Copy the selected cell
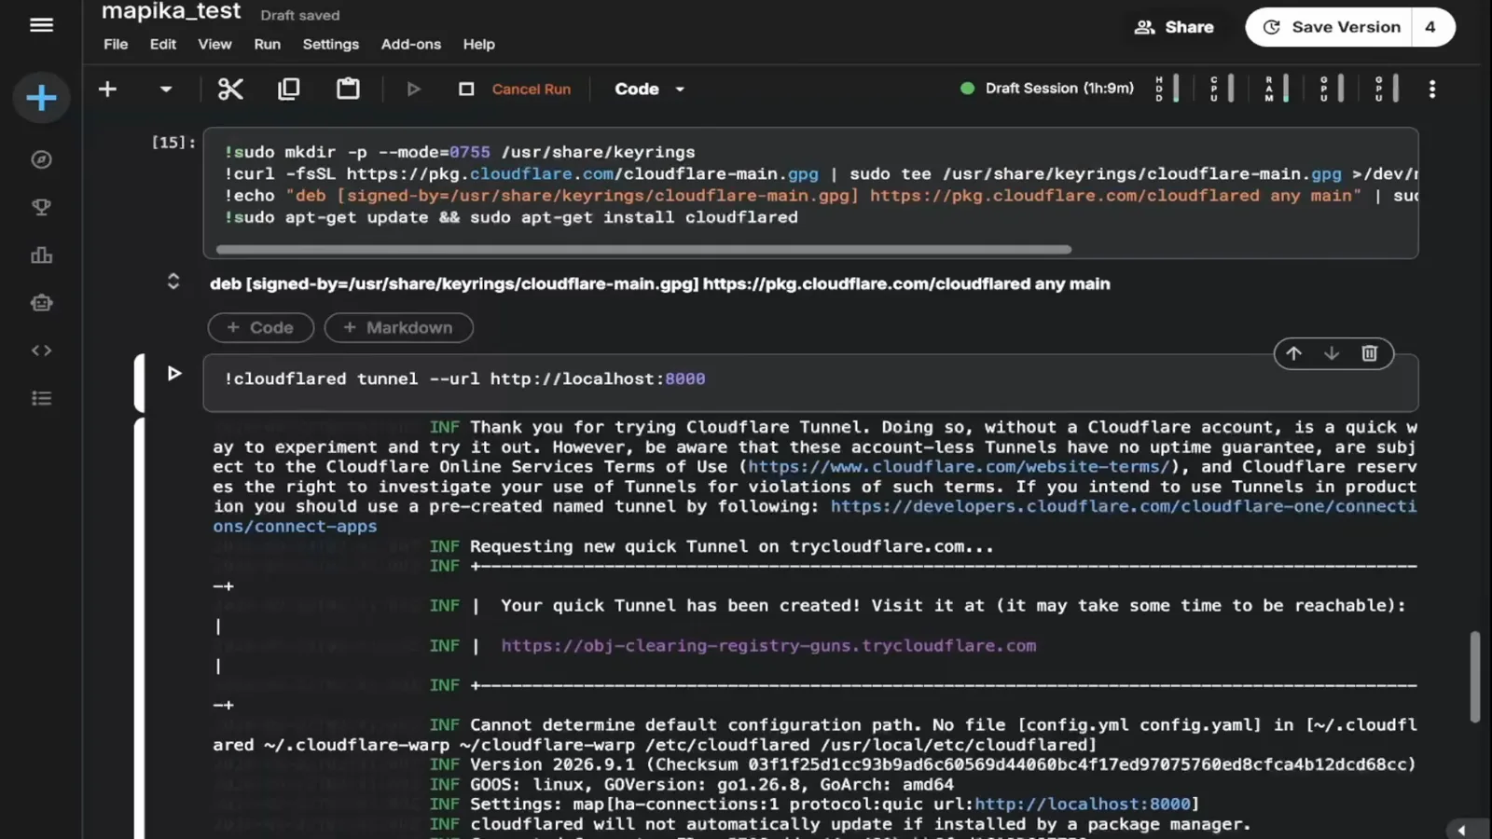The height and width of the screenshot is (839, 1492). (x=289, y=89)
